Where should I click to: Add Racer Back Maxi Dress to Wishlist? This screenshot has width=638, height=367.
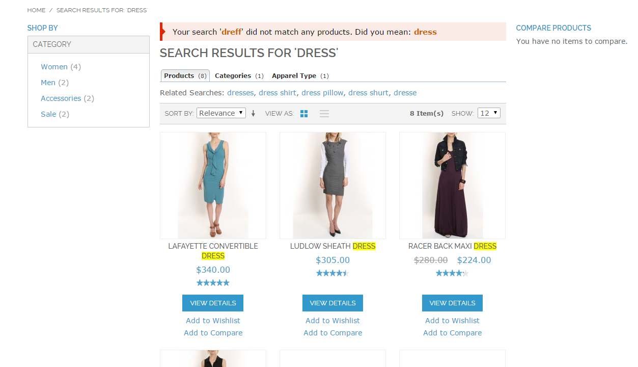pyautogui.click(x=452, y=321)
